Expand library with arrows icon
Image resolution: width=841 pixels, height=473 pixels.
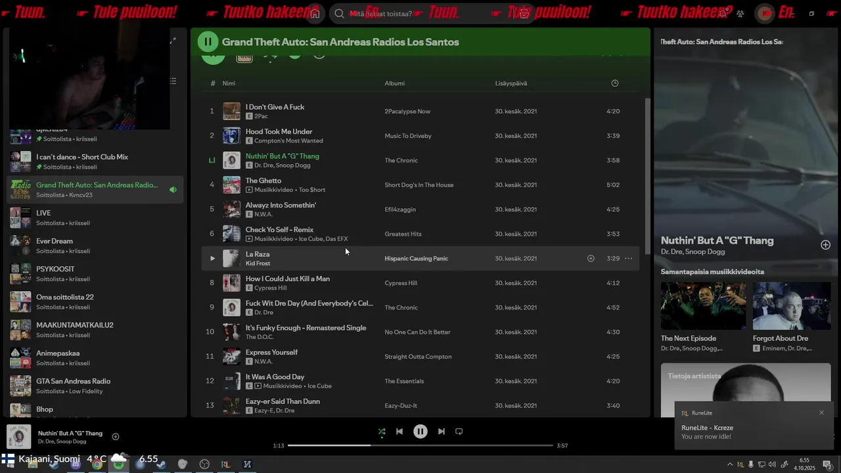(173, 41)
